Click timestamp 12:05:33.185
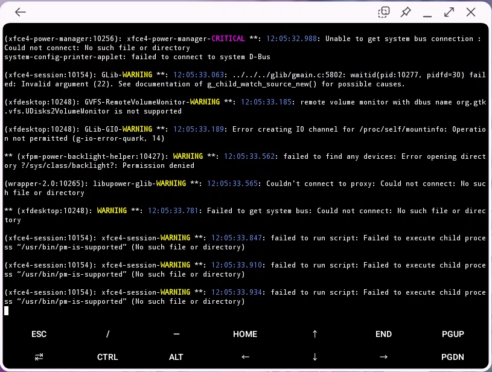492x372 pixels. [266, 102]
